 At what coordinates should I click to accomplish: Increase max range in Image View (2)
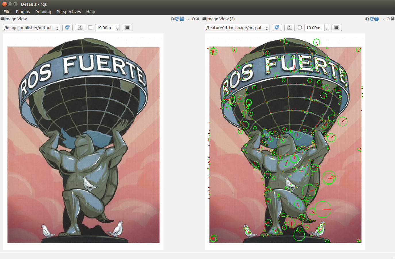click(327, 26)
